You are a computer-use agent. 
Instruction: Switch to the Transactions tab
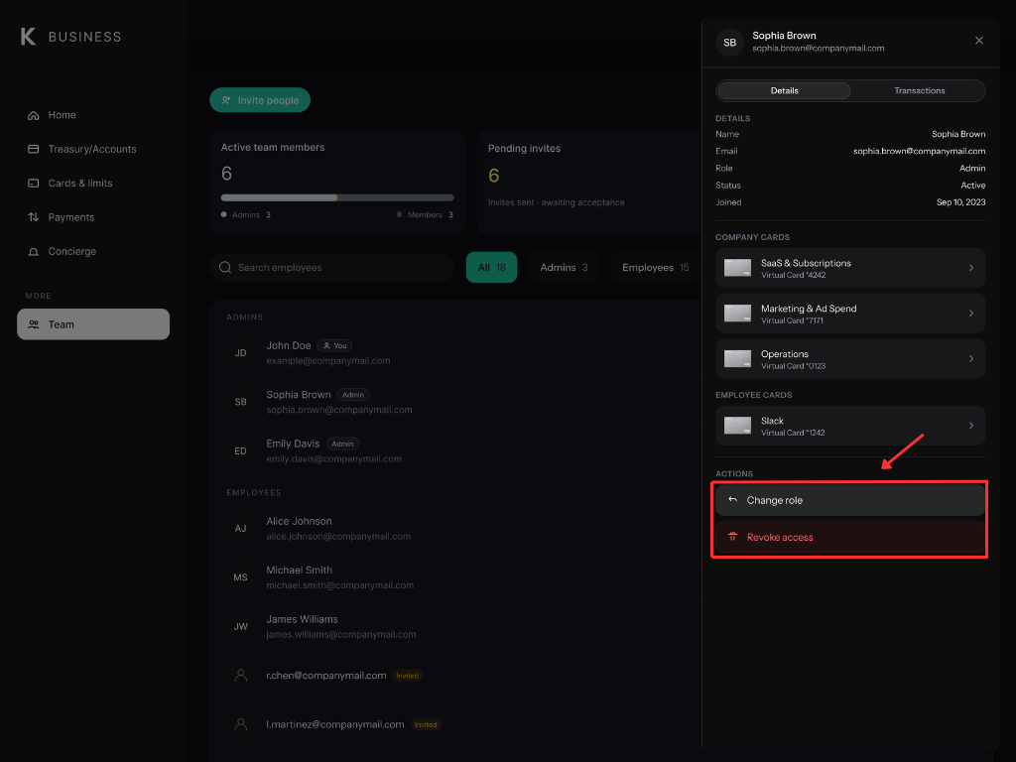[x=919, y=90]
